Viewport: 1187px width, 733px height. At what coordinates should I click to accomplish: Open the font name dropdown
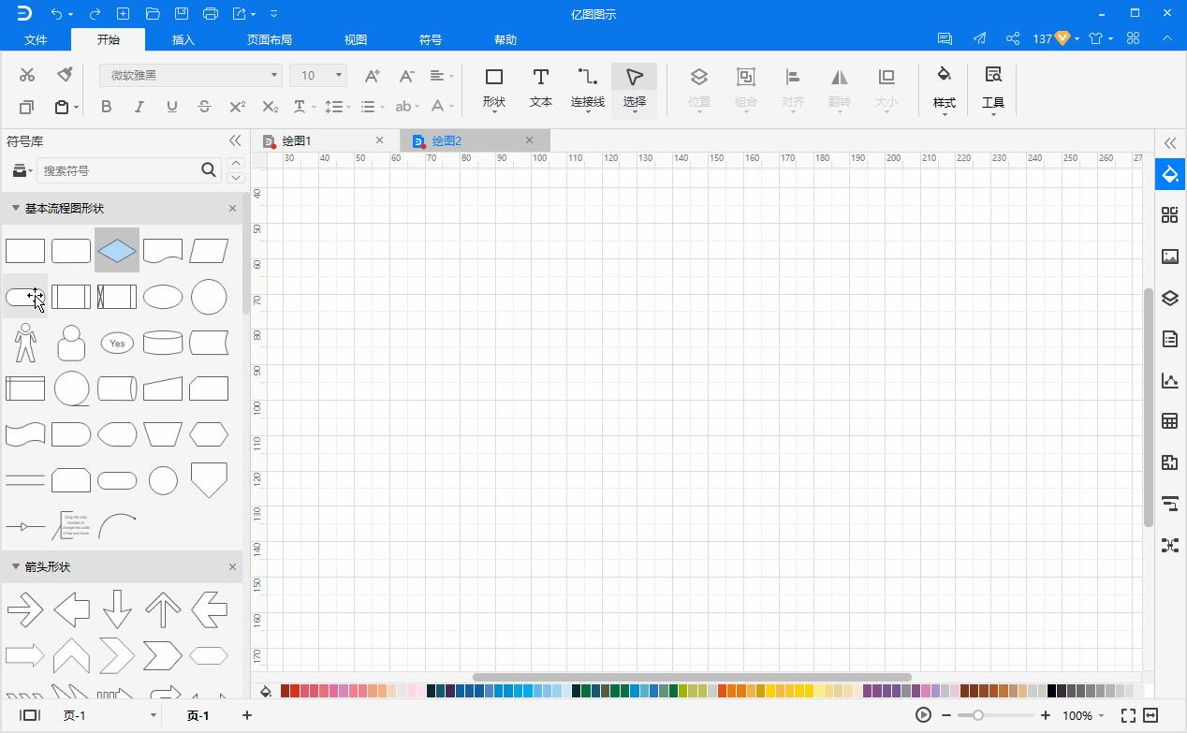pos(190,75)
